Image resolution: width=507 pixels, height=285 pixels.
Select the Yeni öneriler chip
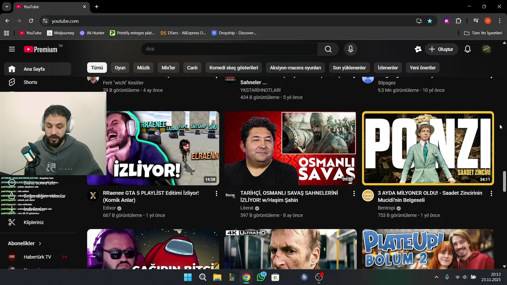[x=423, y=68]
